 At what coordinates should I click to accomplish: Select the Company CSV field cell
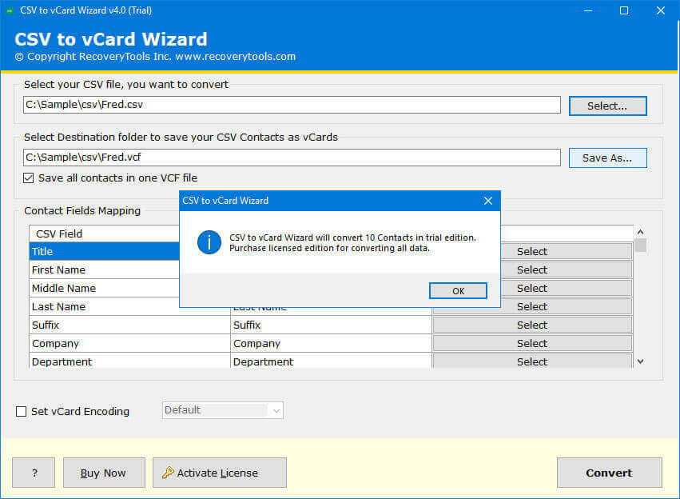click(129, 344)
